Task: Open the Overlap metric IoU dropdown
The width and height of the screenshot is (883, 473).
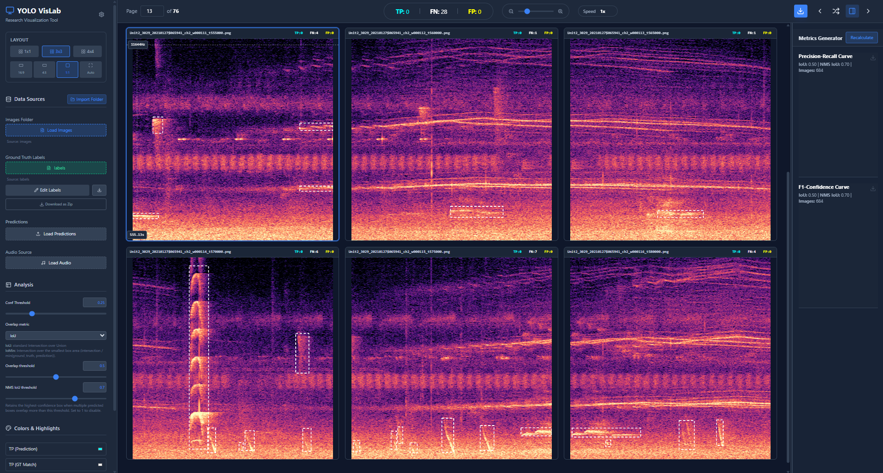Action: (56, 335)
